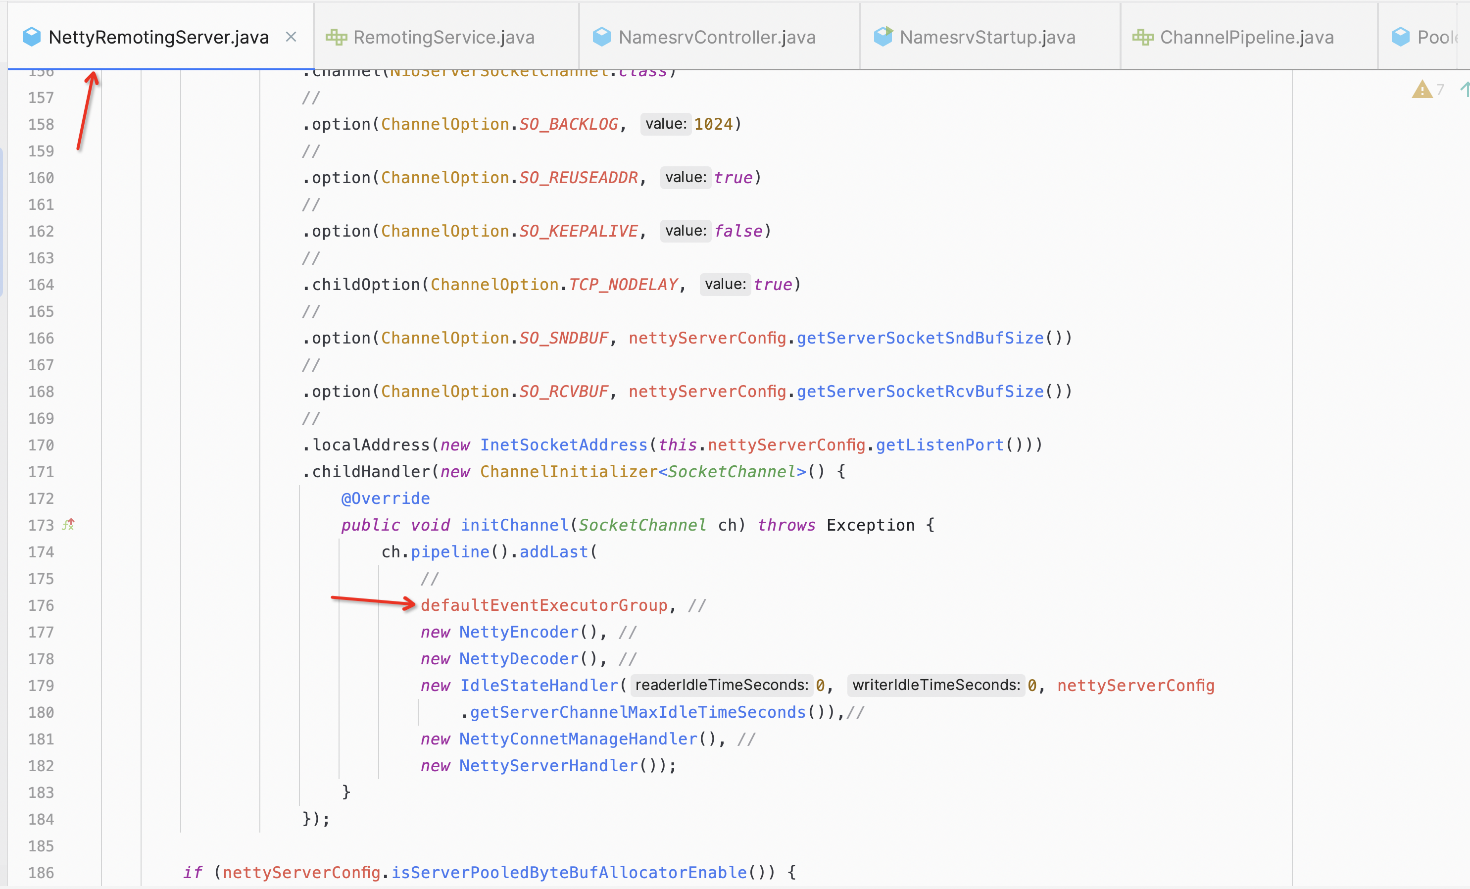Click the SO_BACKLOG constant
The height and width of the screenshot is (889, 1470).
569,124
